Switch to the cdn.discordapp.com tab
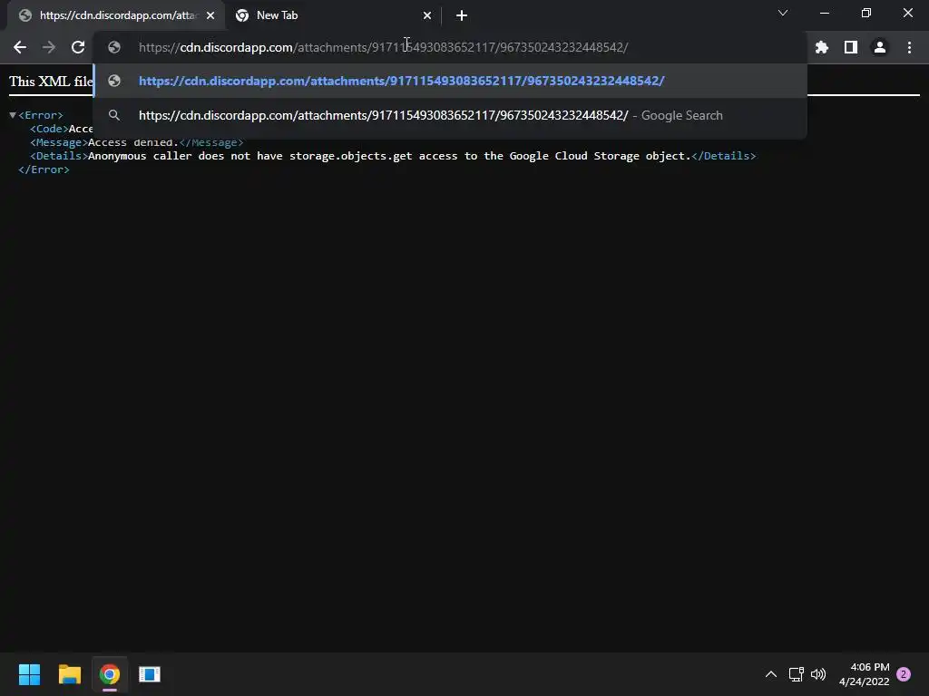 pyautogui.click(x=117, y=15)
